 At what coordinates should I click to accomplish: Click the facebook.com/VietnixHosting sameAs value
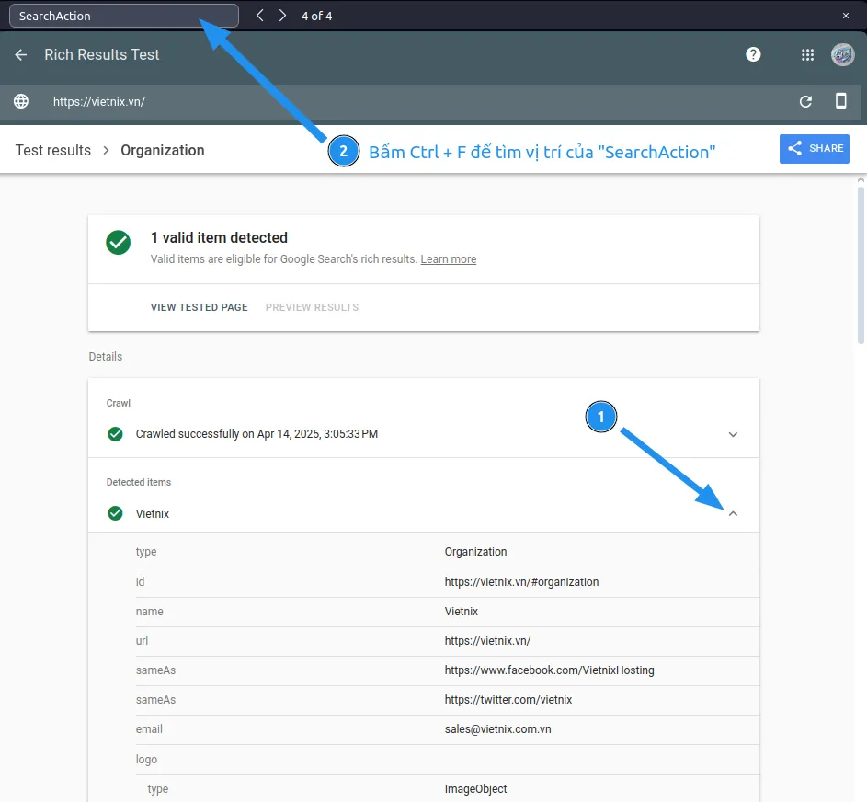pos(549,670)
